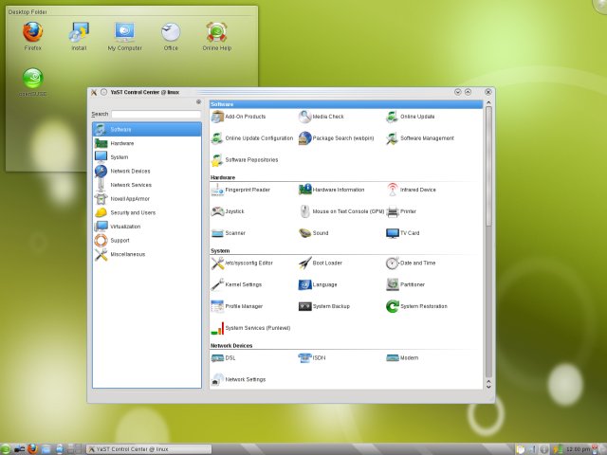Open Hardware Information module
The height and width of the screenshot is (455, 607).
[x=337, y=190]
